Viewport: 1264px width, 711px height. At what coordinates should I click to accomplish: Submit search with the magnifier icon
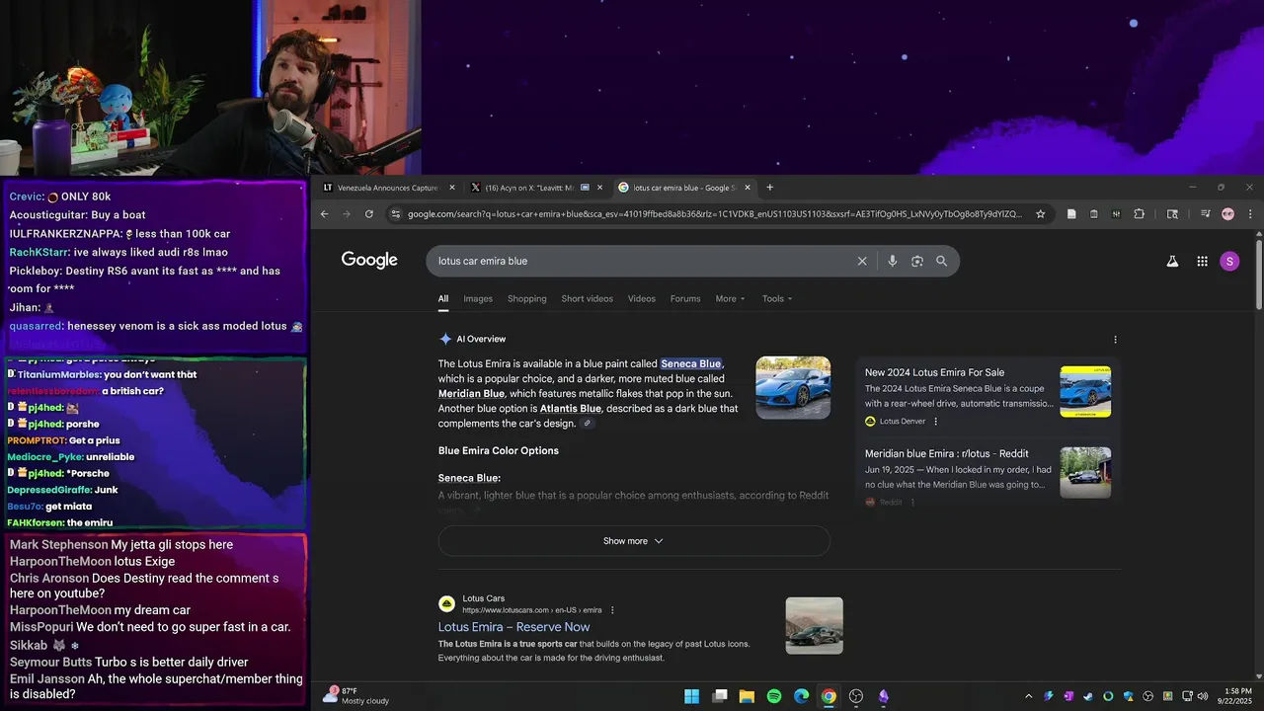(x=941, y=261)
